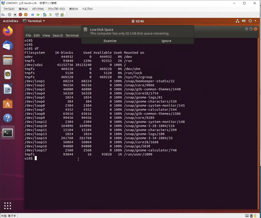Pause the virtual machine
This screenshot has width=261, height=218.
[x=33, y=15]
